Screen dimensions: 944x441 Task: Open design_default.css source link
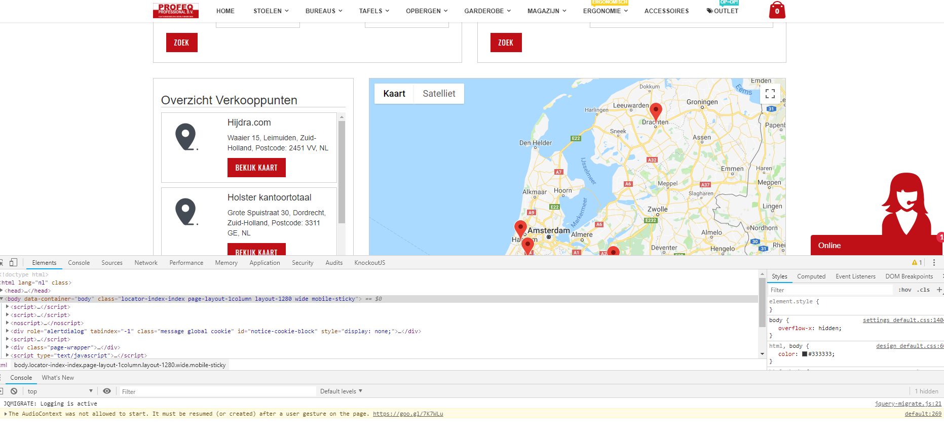coord(910,346)
